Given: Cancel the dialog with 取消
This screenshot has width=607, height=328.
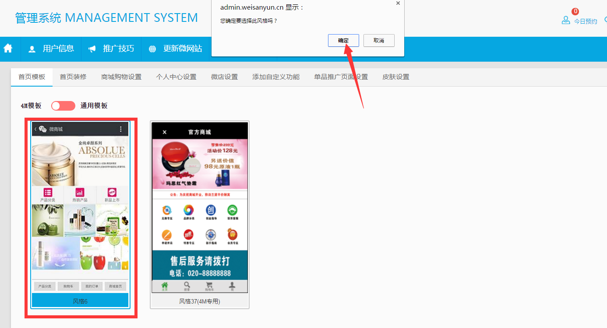Looking at the screenshot, I should point(379,41).
